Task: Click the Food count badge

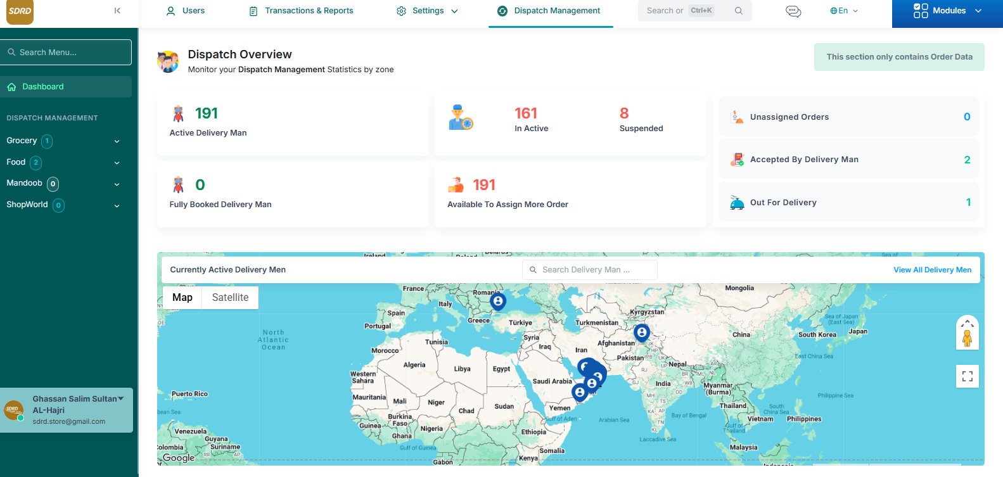Action: pyautogui.click(x=36, y=163)
